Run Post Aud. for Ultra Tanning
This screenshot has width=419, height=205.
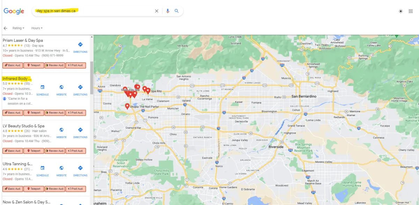pyautogui.click(x=75, y=189)
